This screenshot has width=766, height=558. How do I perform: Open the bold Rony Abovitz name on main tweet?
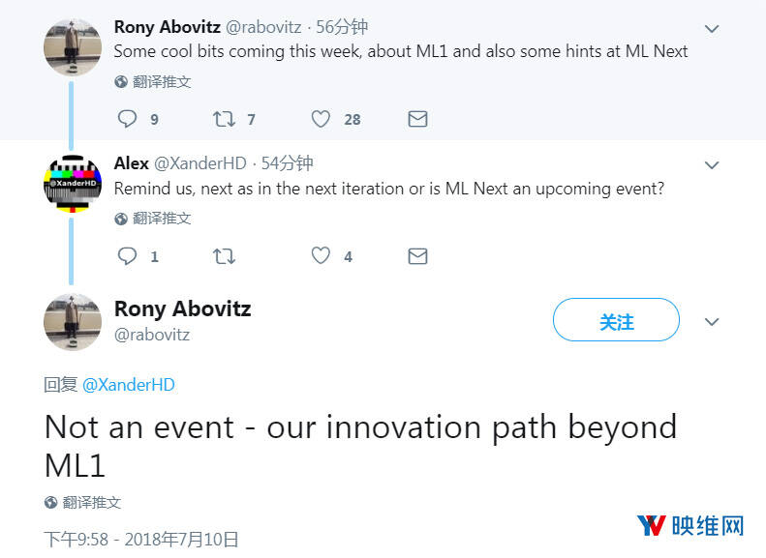(x=182, y=308)
